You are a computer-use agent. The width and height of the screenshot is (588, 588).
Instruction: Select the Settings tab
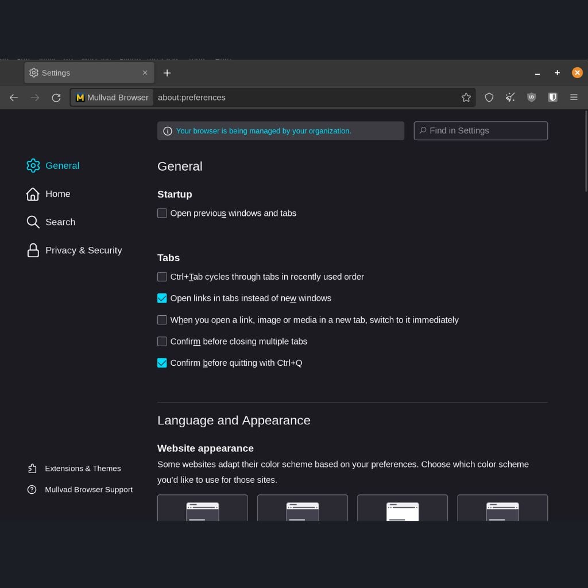click(89, 73)
